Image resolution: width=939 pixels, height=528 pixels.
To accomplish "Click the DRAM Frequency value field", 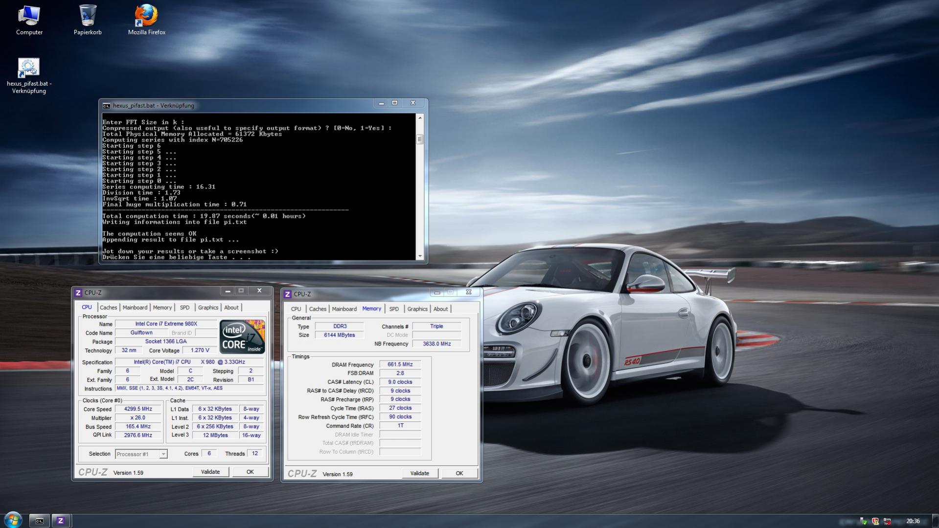I will [400, 365].
